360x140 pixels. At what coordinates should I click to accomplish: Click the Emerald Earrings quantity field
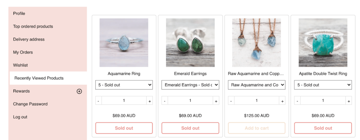(x=190, y=101)
